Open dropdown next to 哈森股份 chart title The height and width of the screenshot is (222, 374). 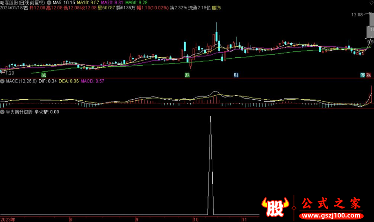point(49,3)
